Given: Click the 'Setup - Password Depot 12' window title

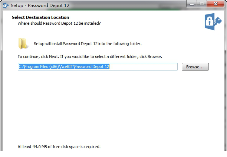Looking at the screenshot, I should (40, 6).
